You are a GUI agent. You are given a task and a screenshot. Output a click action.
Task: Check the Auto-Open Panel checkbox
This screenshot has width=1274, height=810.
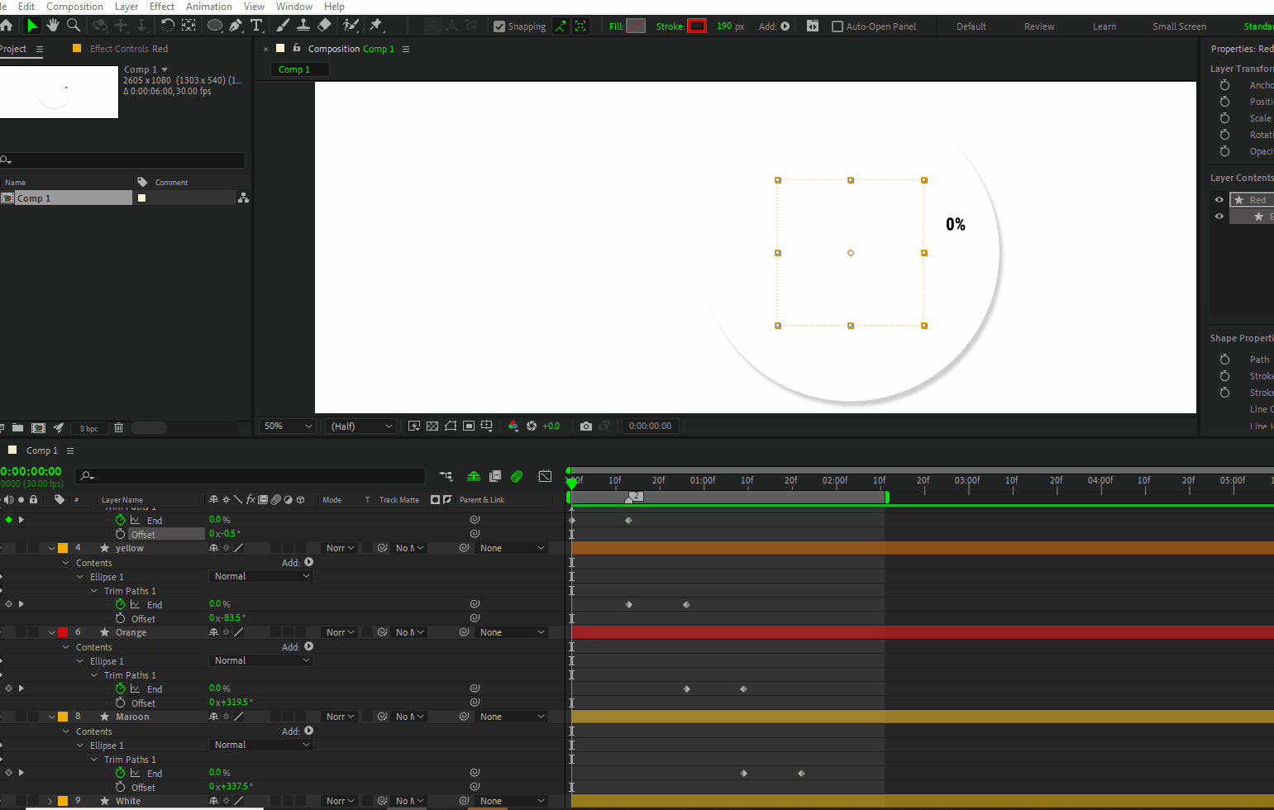click(837, 26)
